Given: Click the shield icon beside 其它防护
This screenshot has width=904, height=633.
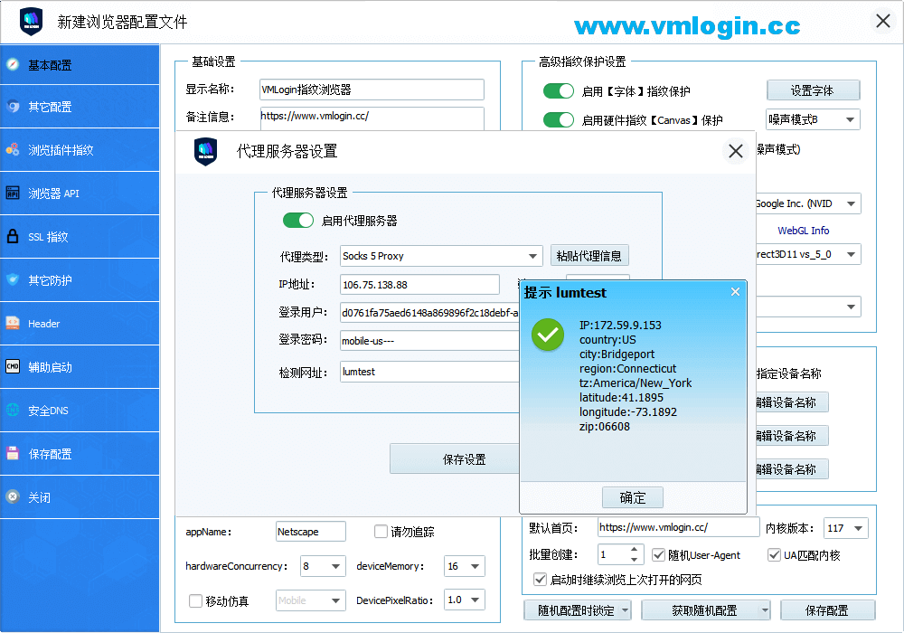Looking at the screenshot, I should pyautogui.click(x=13, y=279).
